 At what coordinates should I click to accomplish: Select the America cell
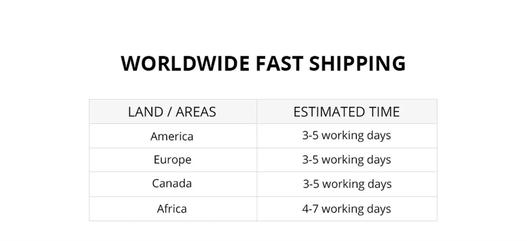pyautogui.click(x=172, y=136)
